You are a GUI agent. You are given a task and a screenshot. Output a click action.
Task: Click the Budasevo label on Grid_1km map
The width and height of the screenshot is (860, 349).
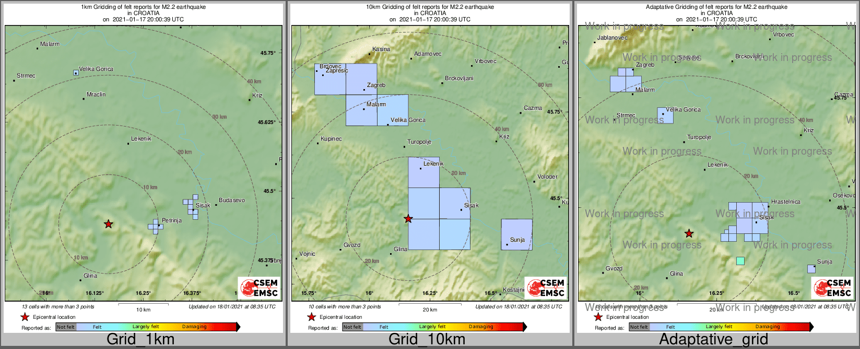coord(232,200)
